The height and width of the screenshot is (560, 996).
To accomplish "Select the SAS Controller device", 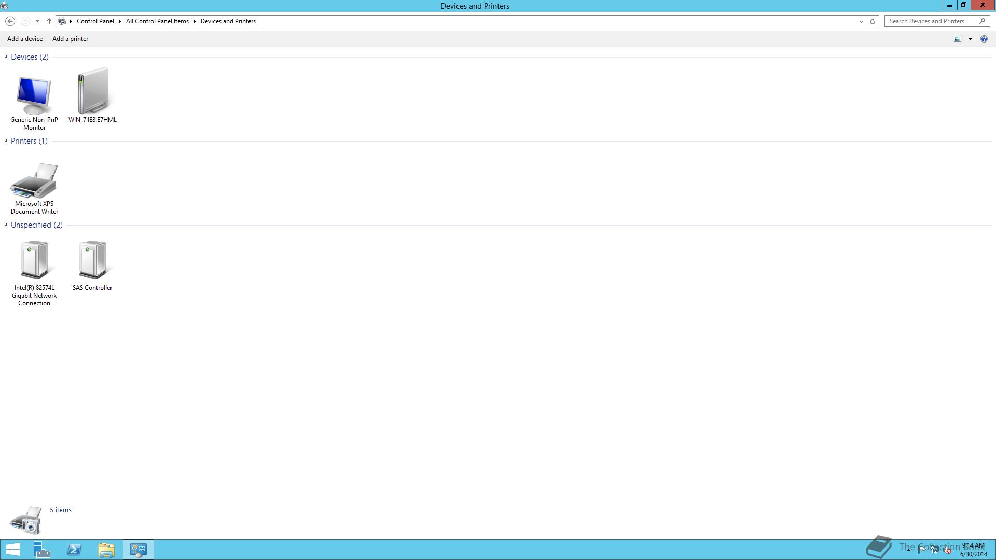I will click(x=92, y=265).
